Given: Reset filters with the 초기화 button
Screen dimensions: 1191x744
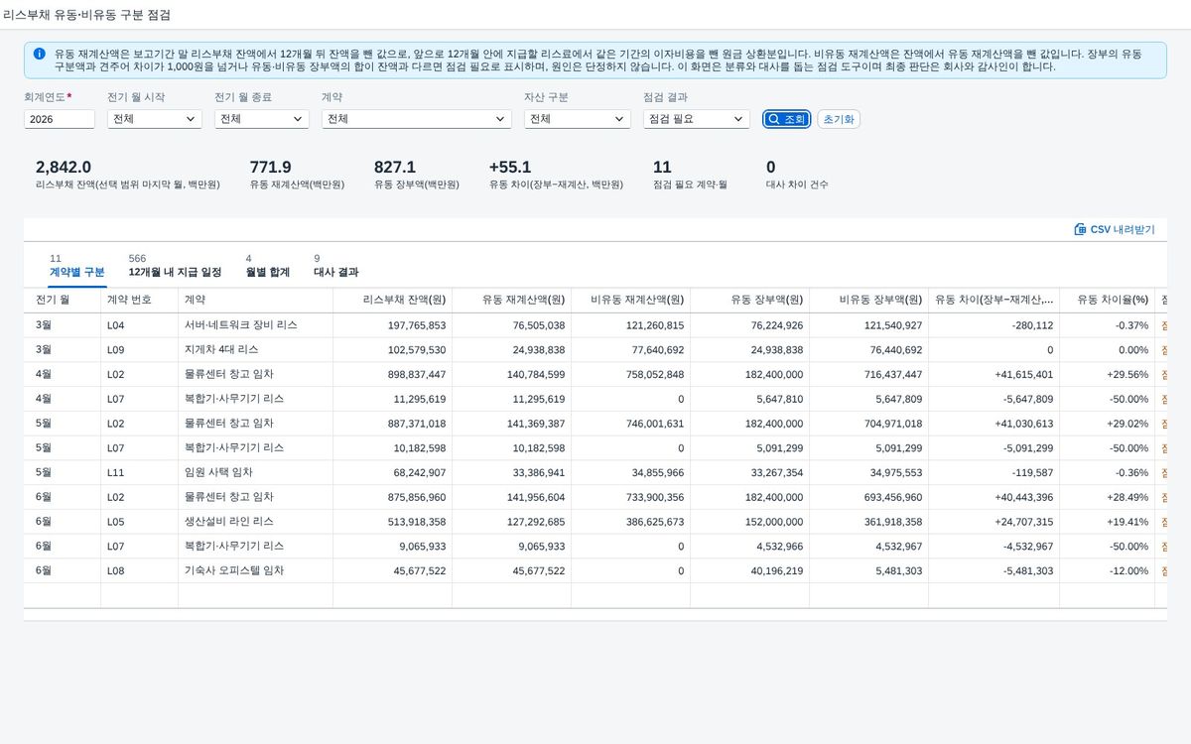Looking at the screenshot, I should pos(839,119).
